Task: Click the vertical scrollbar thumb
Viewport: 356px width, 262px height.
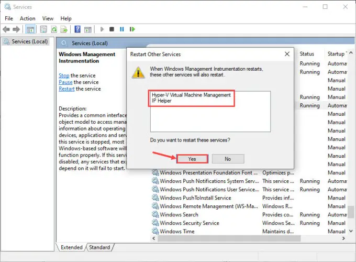Action: pyautogui.click(x=351, y=212)
